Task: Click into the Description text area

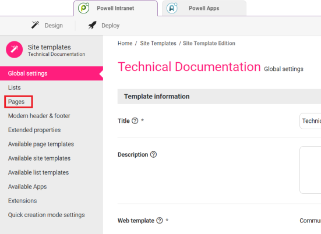Action: (x=311, y=170)
